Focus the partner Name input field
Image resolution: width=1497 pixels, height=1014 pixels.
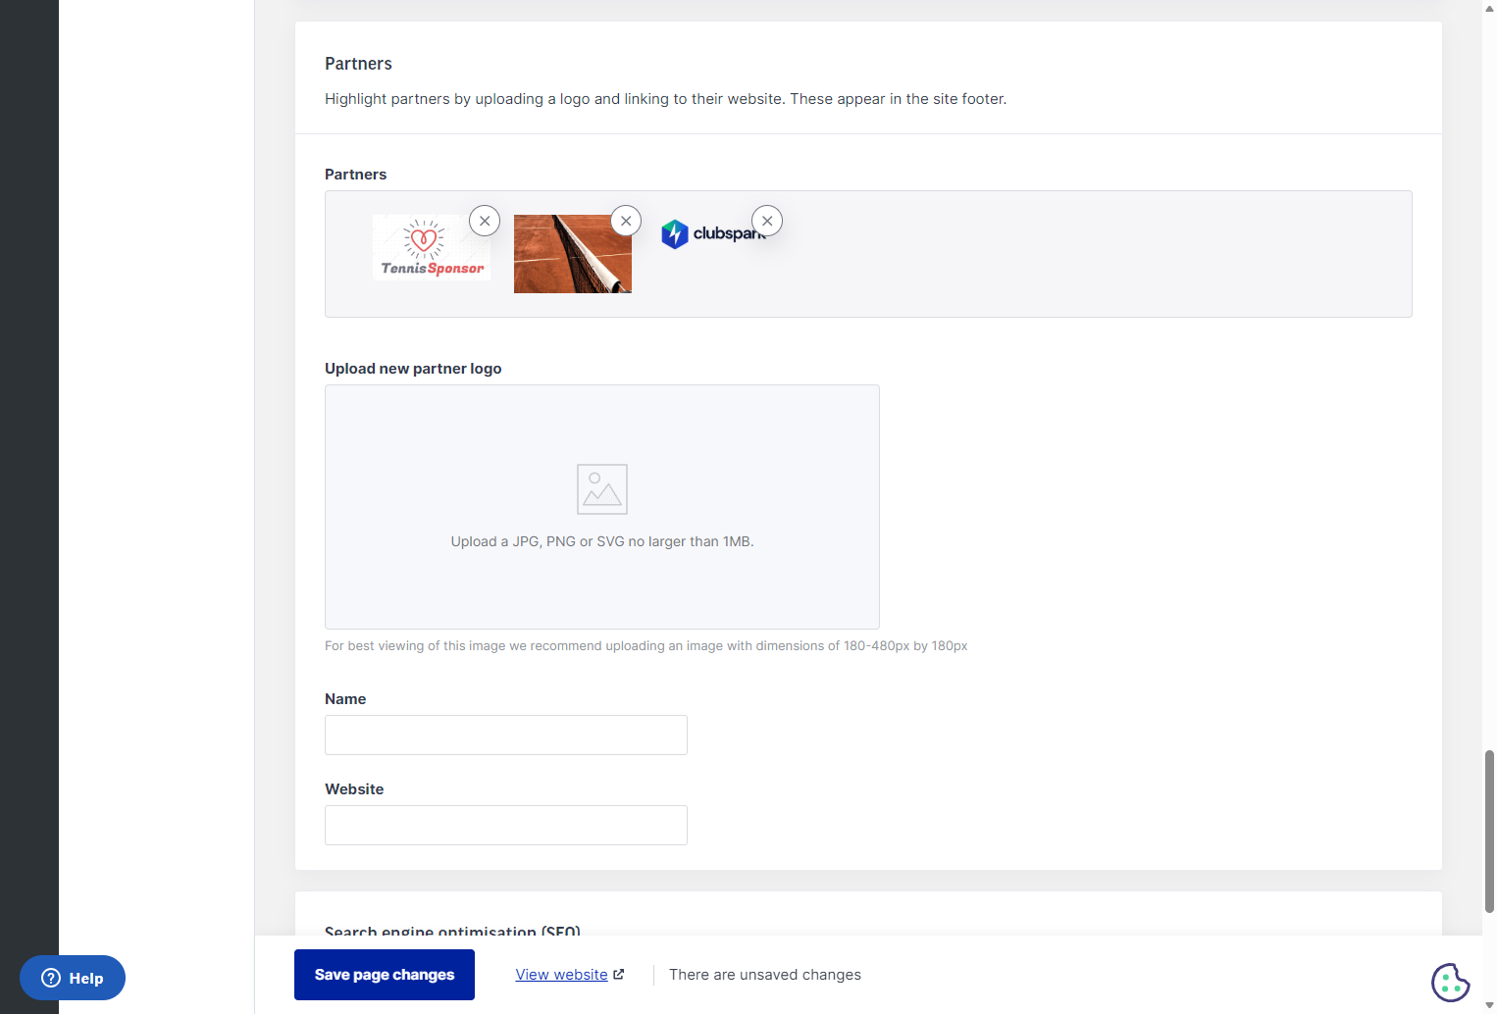(x=506, y=735)
